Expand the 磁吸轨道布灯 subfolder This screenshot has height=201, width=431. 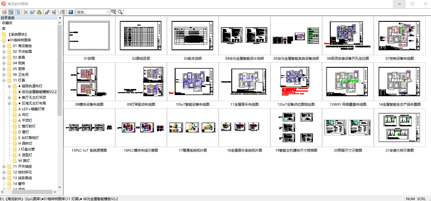click(x=9, y=86)
